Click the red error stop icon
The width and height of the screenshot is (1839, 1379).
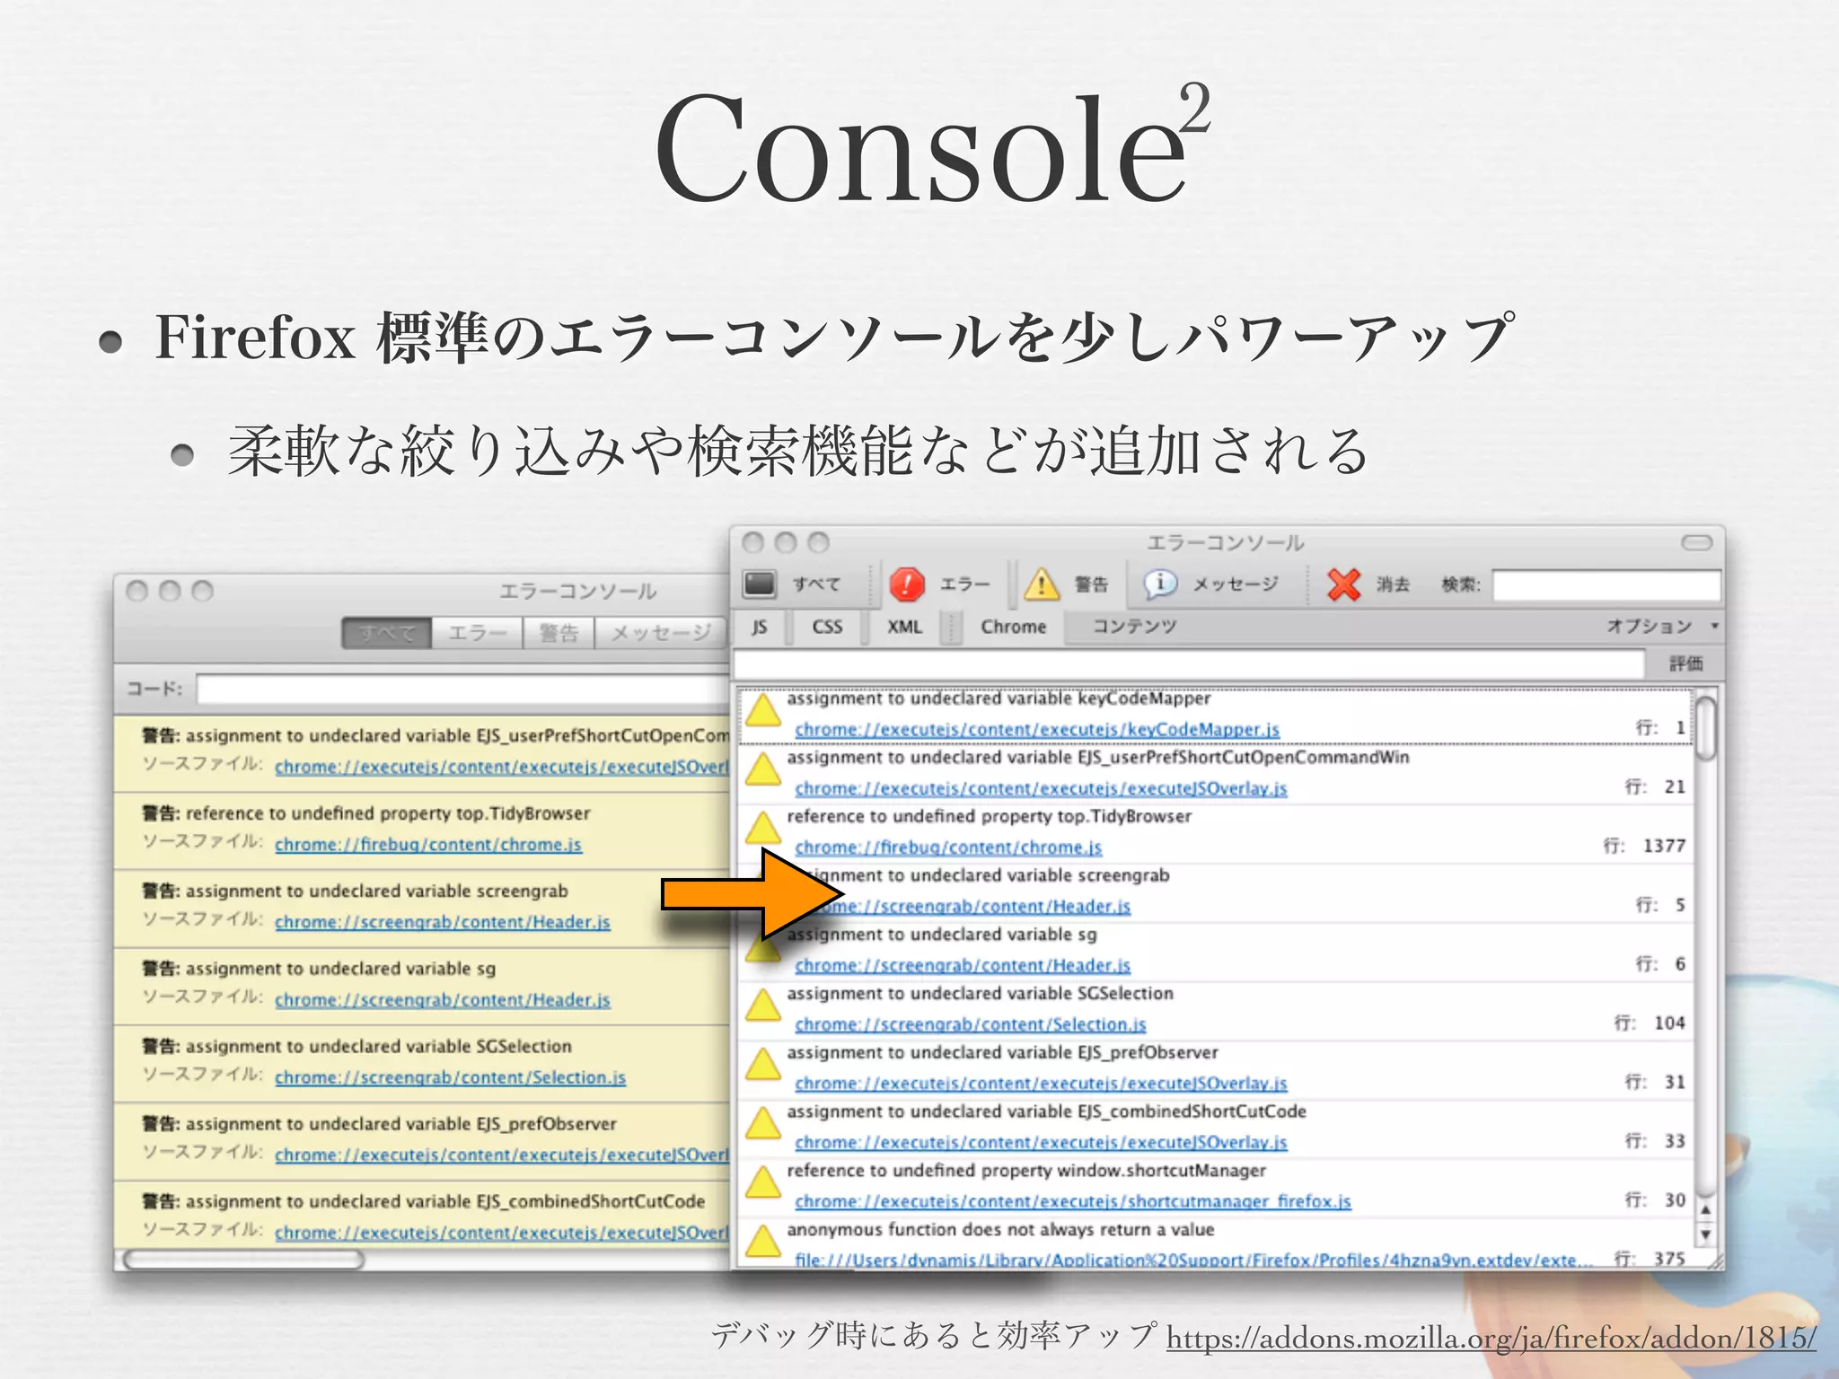click(x=907, y=584)
